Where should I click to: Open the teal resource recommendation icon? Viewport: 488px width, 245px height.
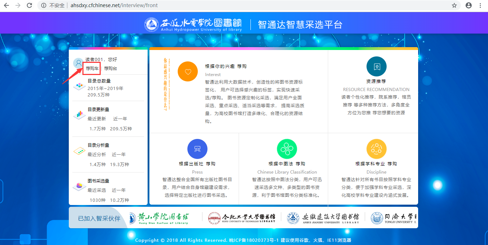click(376, 66)
